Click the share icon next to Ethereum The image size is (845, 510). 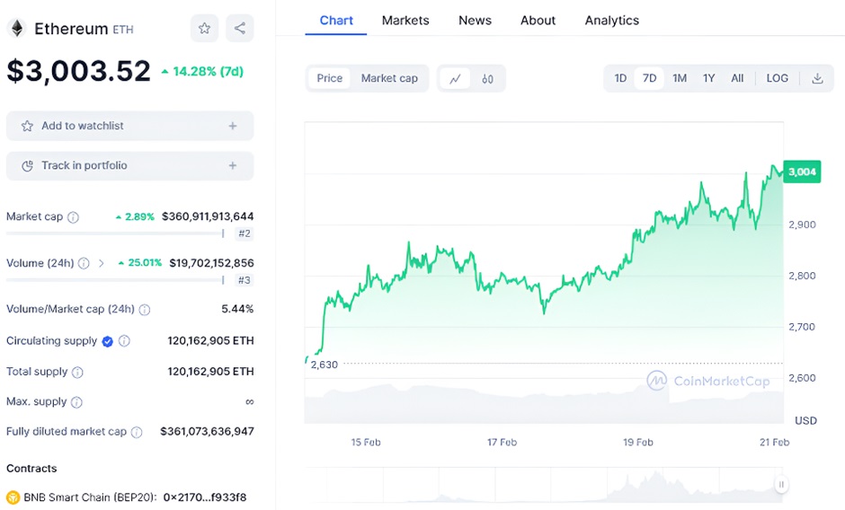[x=239, y=29]
